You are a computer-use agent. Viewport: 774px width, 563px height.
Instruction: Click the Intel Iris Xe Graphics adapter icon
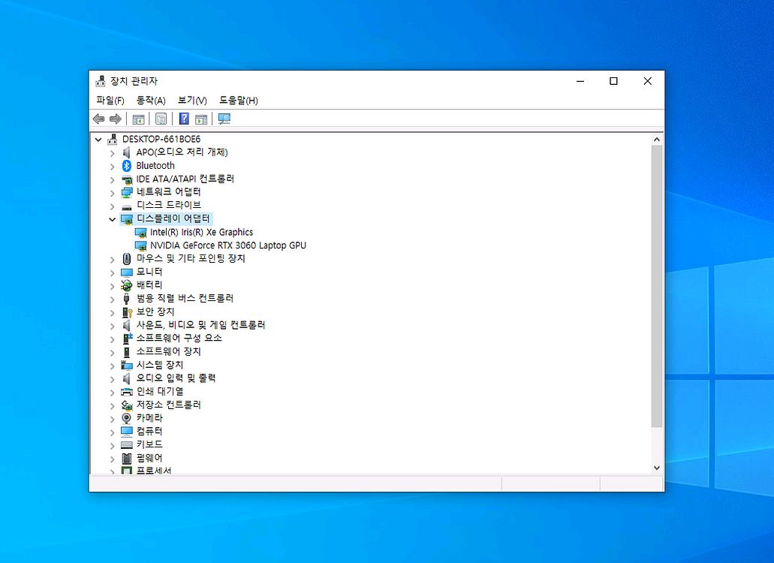pyautogui.click(x=140, y=233)
